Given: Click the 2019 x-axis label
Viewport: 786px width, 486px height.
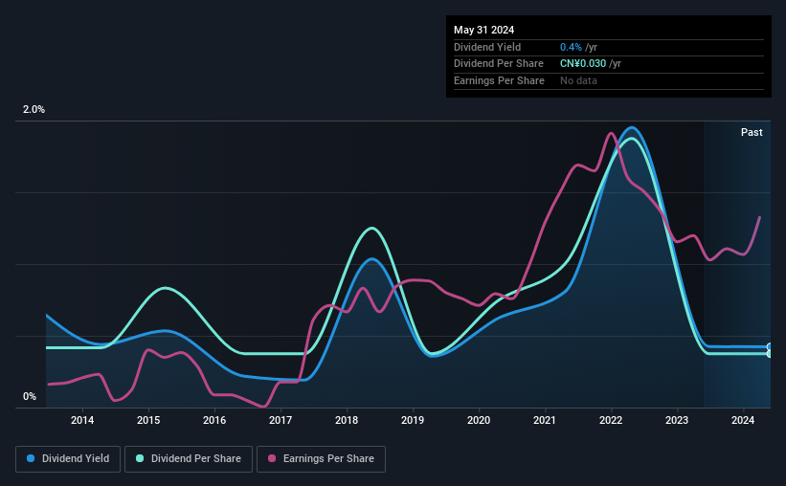Looking at the screenshot, I should coord(413,420).
